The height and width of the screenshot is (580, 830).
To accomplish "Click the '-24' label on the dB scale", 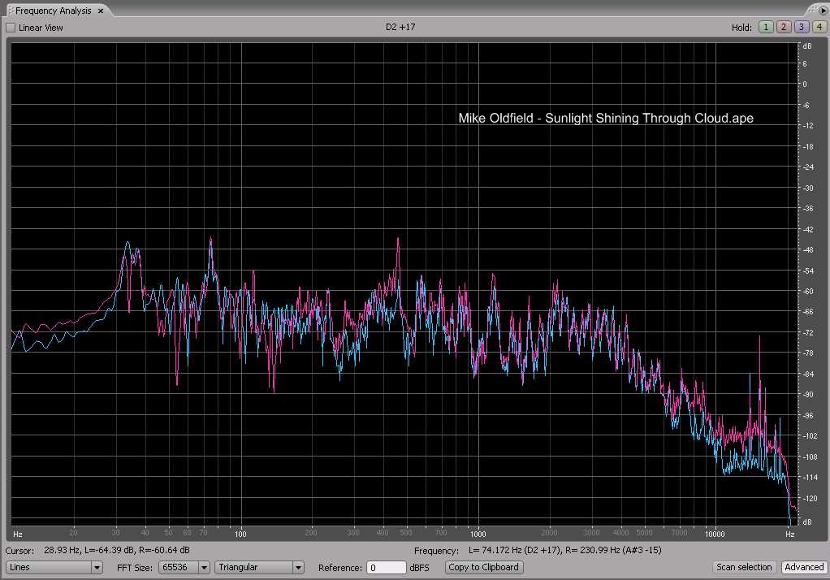I will pyautogui.click(x=808, y=167).
